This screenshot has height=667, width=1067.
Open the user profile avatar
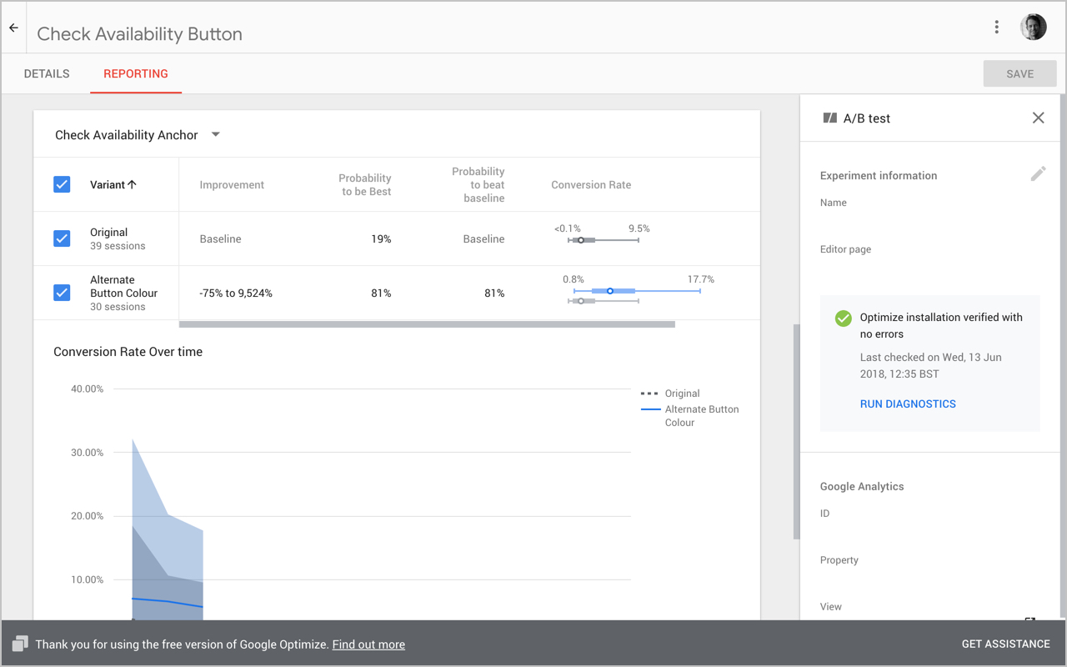1034,27
